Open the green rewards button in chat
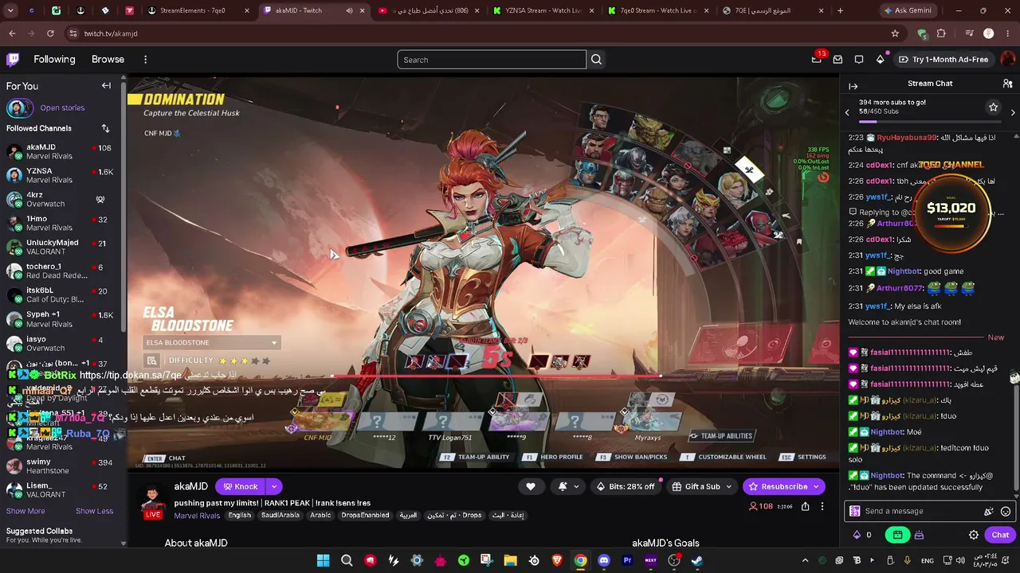1020x573 pixels. pos(897,535)
